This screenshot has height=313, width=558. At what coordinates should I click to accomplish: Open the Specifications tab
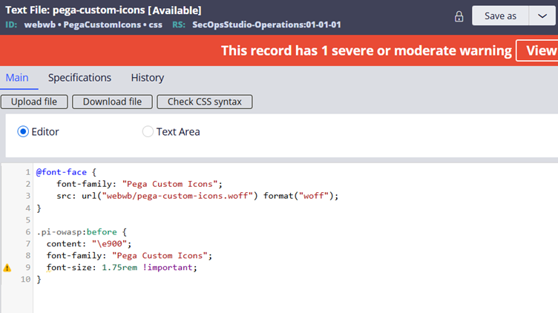(79, 78)
